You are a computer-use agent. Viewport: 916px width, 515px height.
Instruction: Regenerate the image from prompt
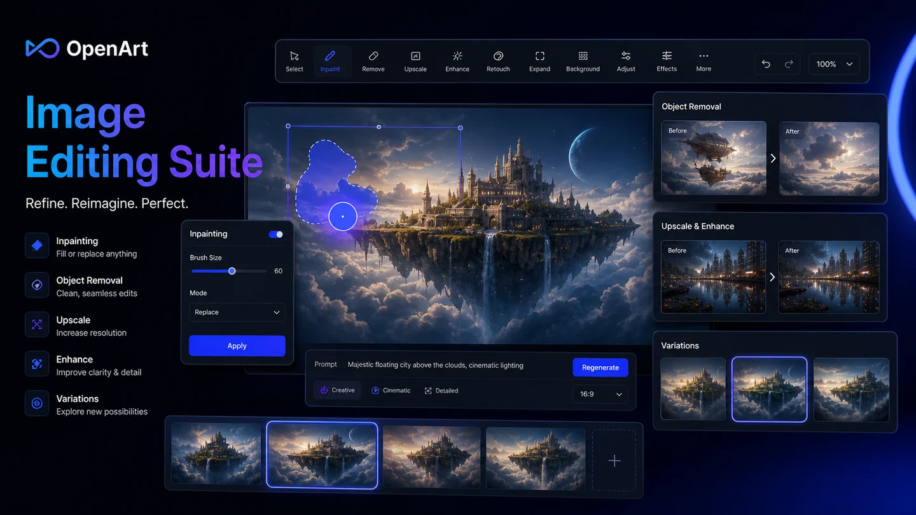point(600,367)
